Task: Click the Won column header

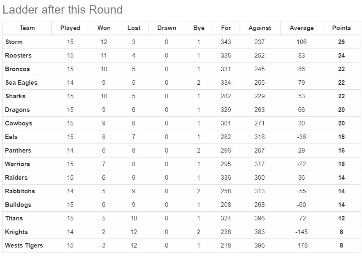Action: (104, 28)
